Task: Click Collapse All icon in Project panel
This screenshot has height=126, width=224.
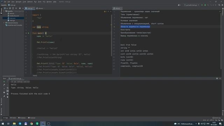Action: [x=16, y=8]
